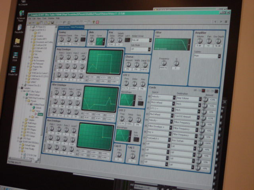This screenshot has width=254, height=190.
Task: Expand the Documents and Settings folder
Action: pyautogui.click(x=31, y=42)
